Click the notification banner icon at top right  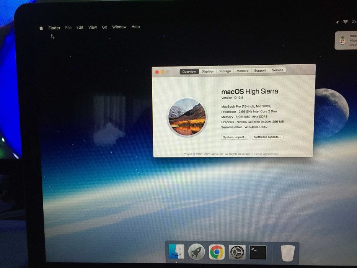point(342,41)
